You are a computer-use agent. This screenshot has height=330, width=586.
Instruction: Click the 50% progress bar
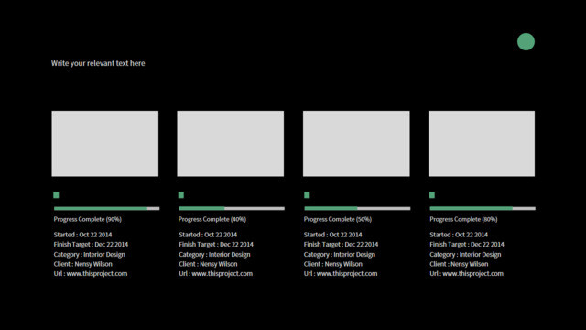[357, 208]
